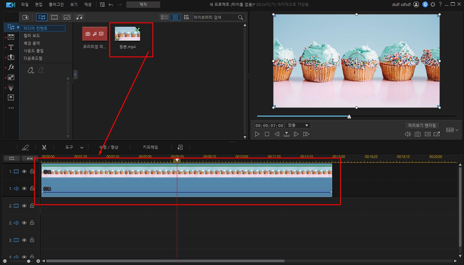The image size is (464, 265).
Task: Filter library to show videos only
Action: (54, 17)
